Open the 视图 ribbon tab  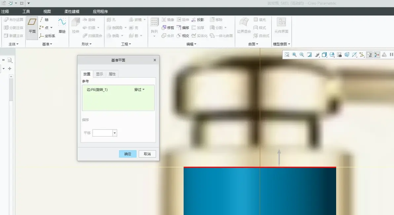[x=47, y=12]
